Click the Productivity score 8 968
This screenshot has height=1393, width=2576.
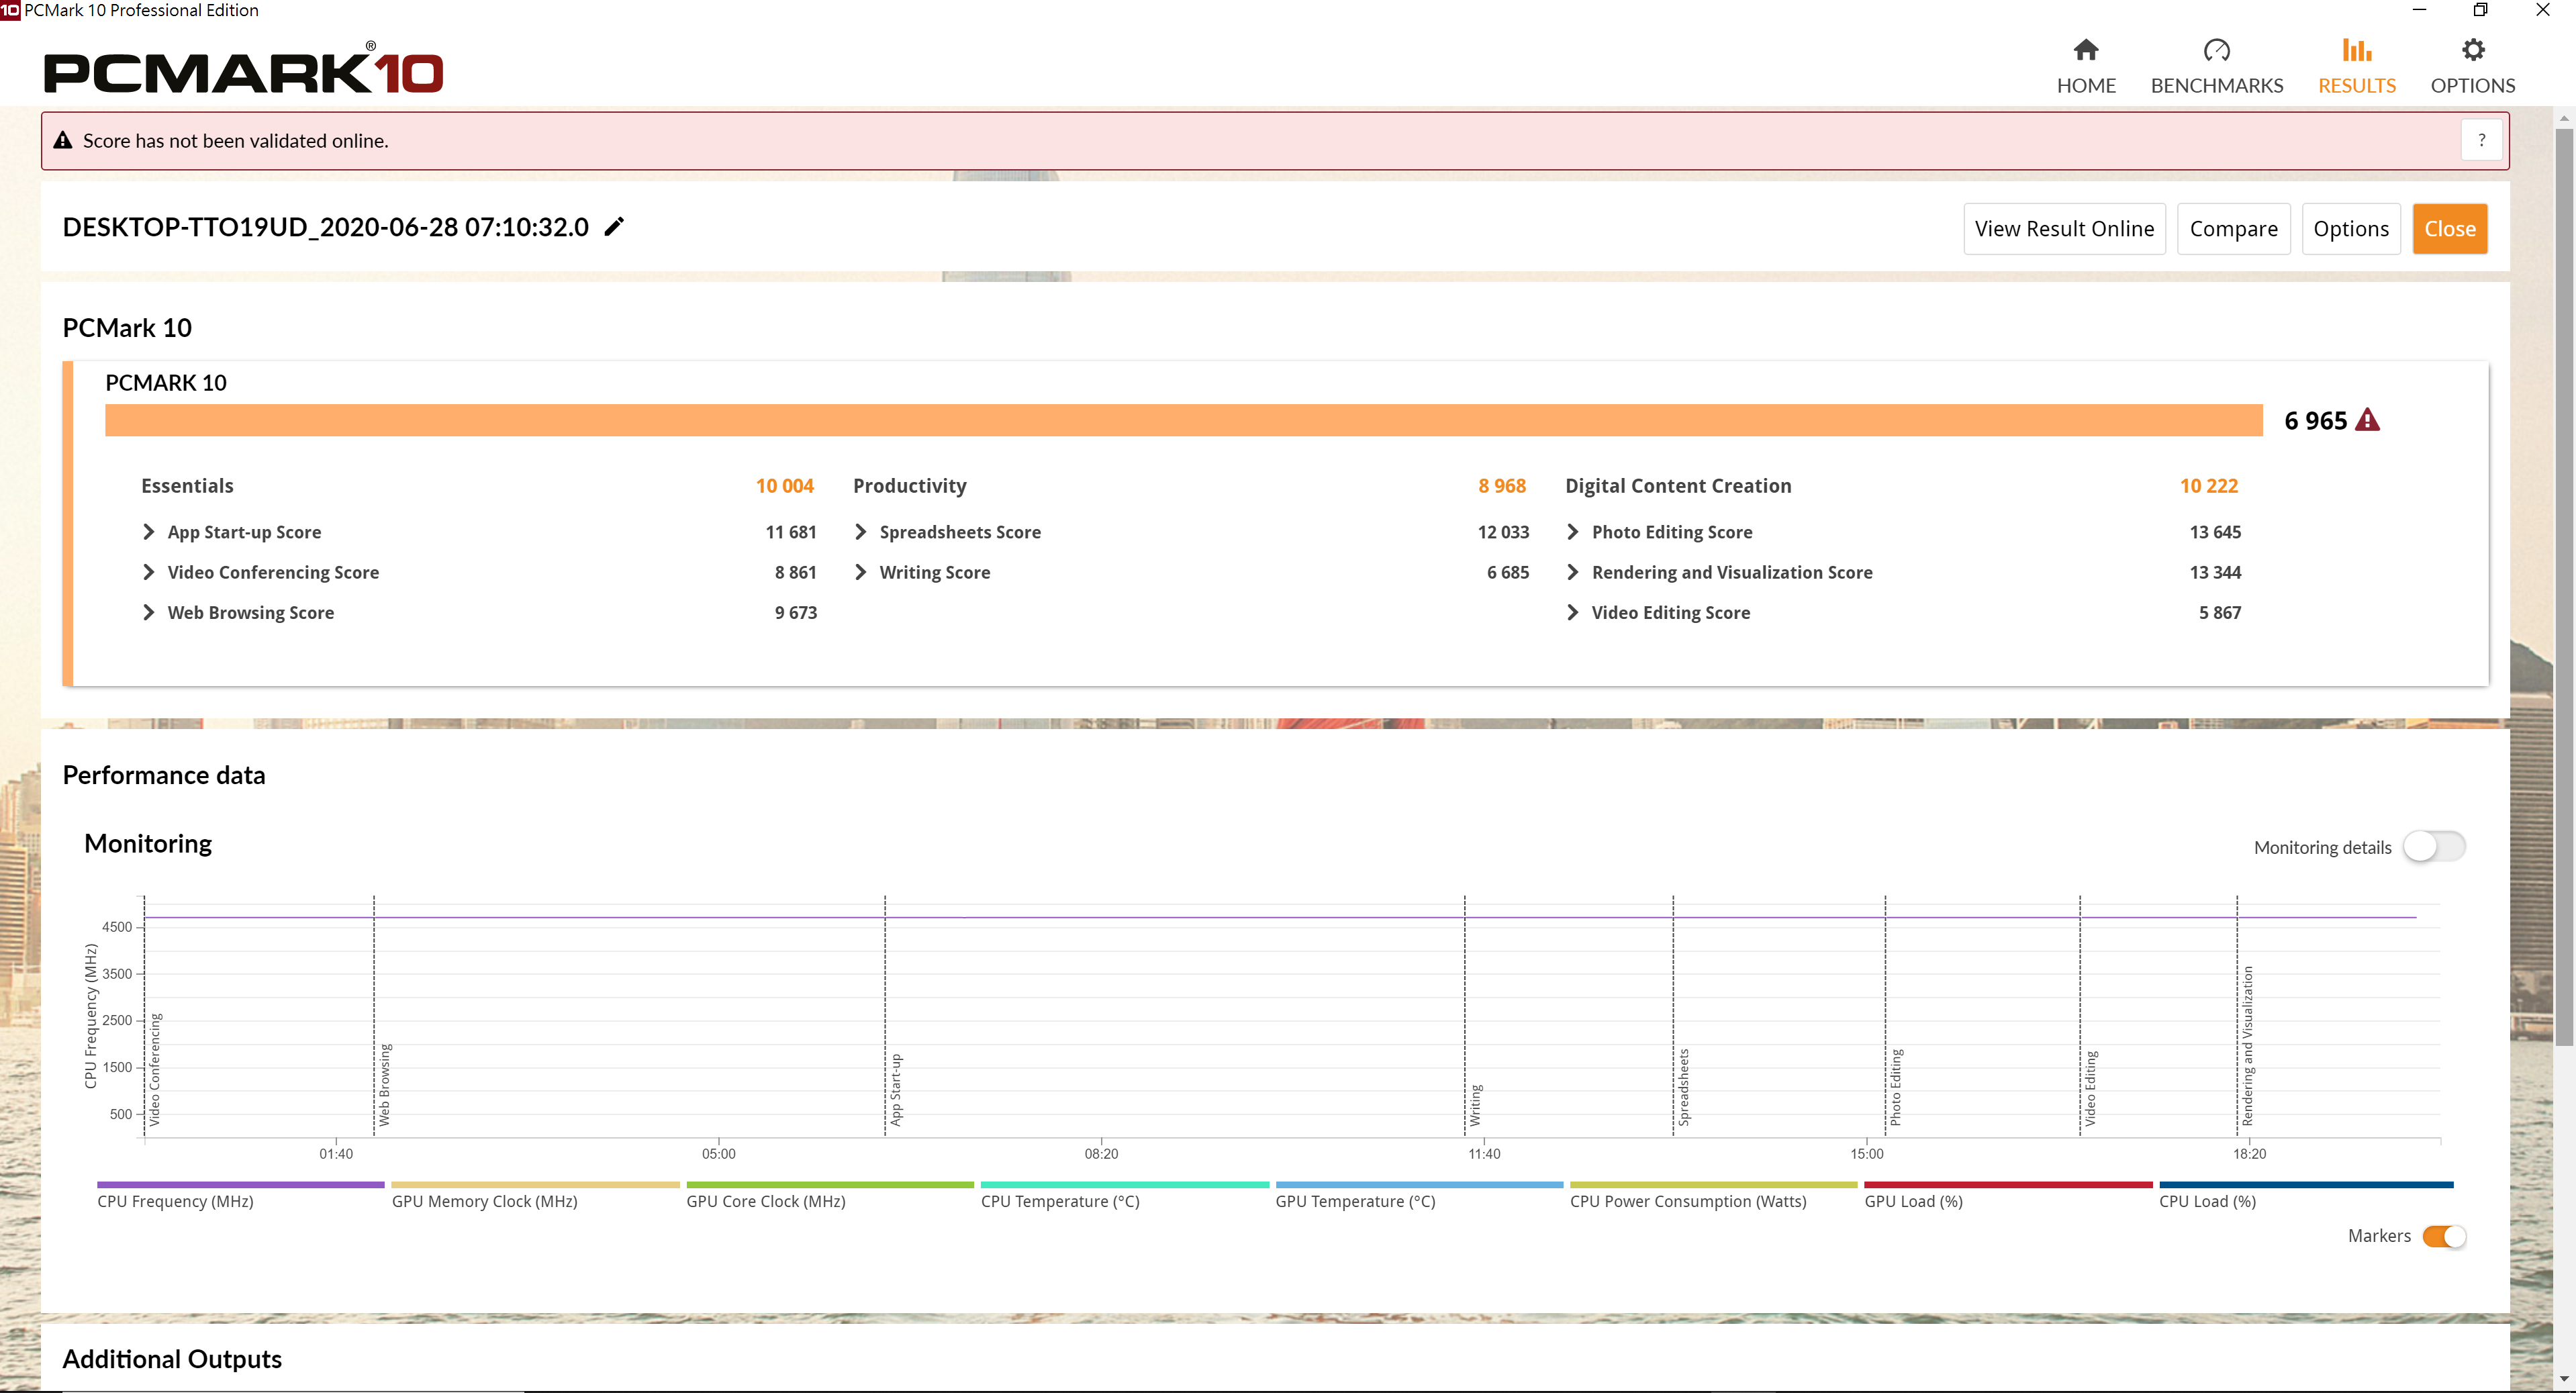[1502, 486]
